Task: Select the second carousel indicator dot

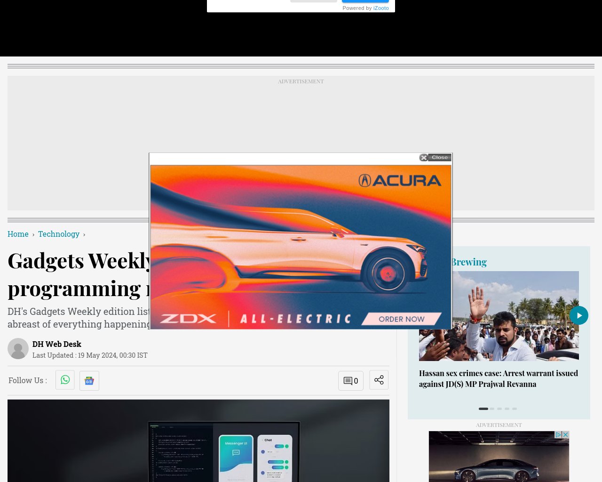Action: point(492,409)
